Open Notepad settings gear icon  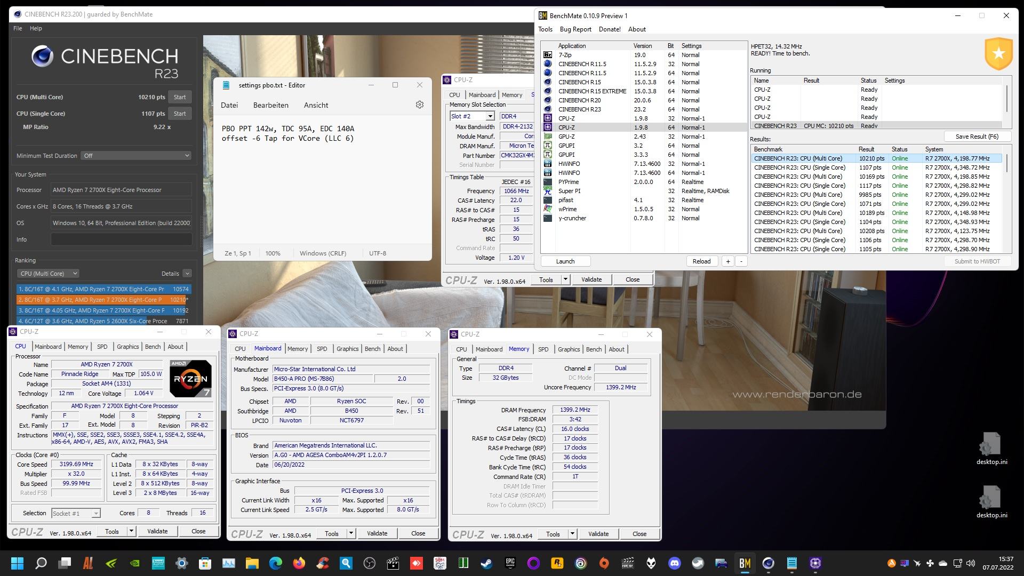(420, 105)
